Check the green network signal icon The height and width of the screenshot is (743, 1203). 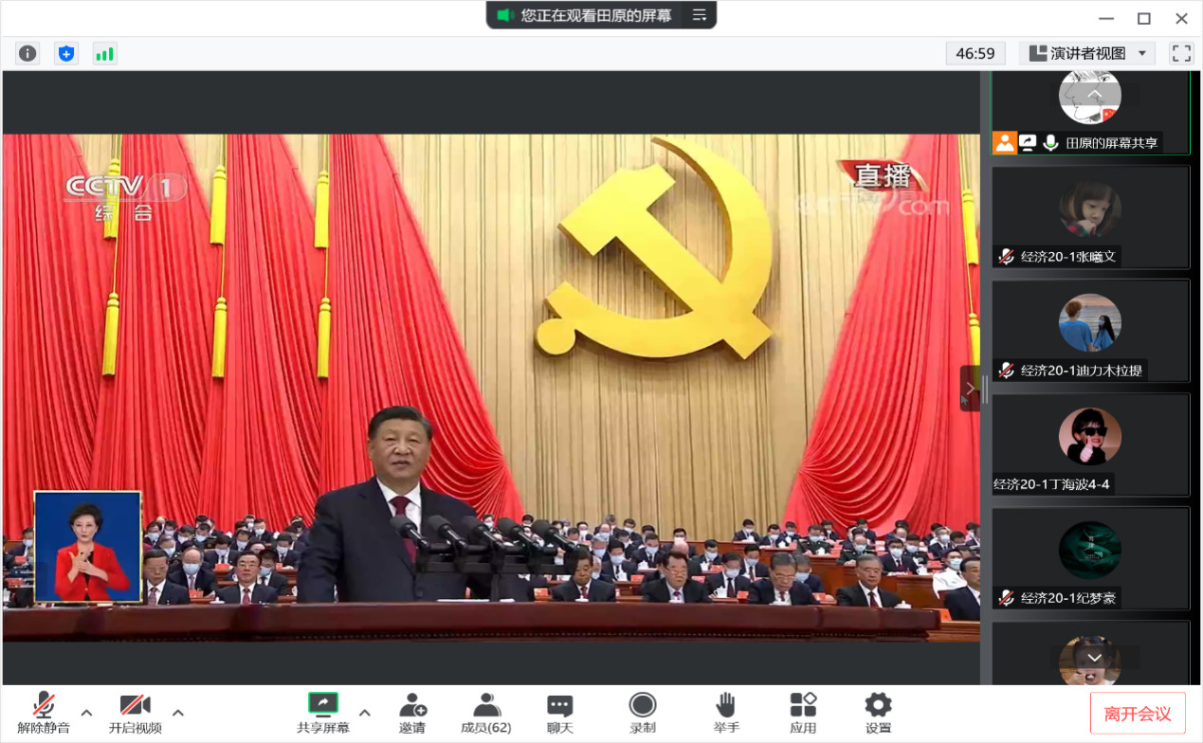104,53
